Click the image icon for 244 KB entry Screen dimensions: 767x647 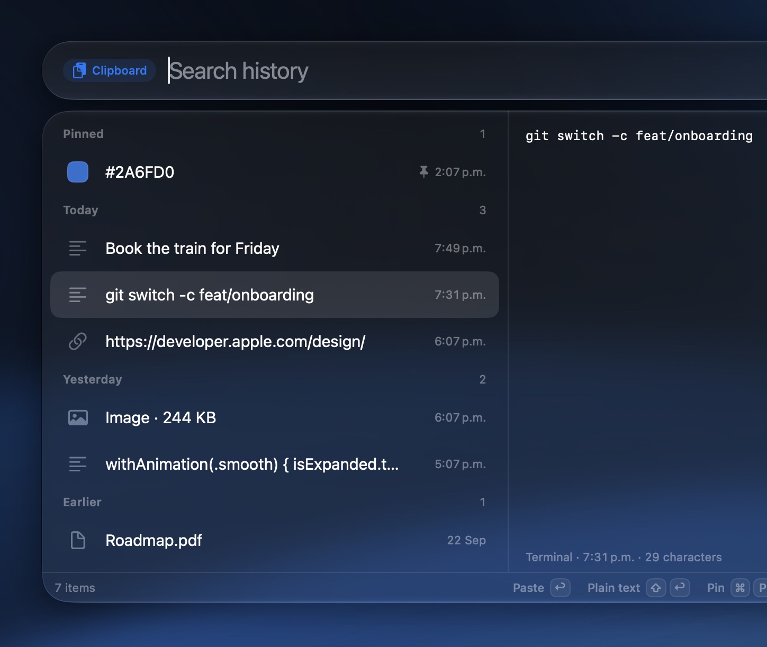78,417
